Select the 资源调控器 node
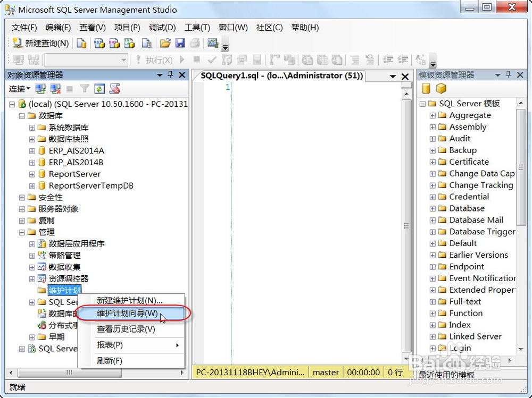 point(68,279)
